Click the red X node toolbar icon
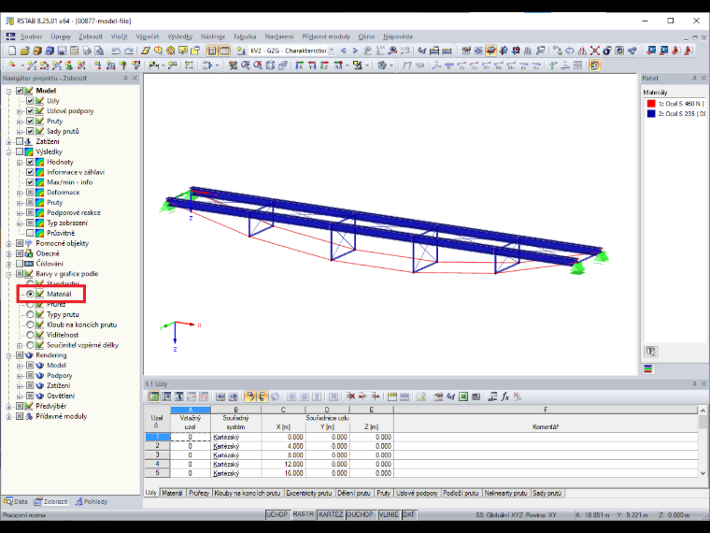 click(594, 50)
